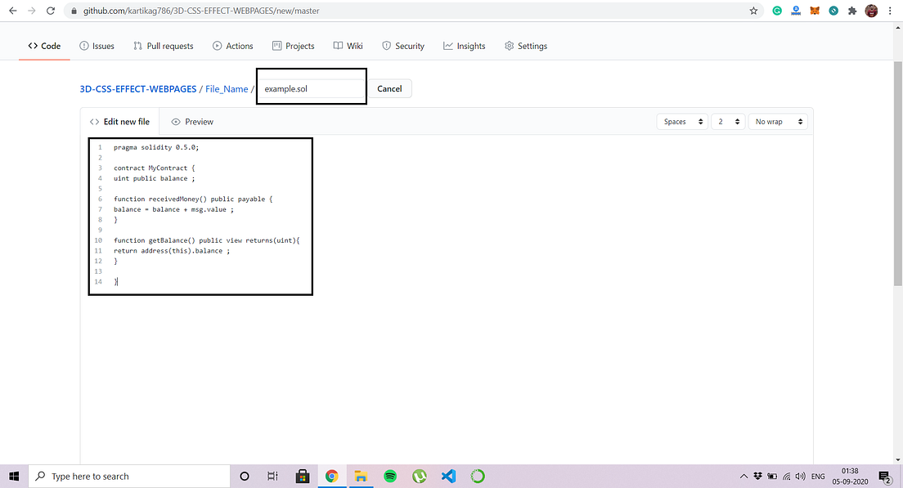Open the Spaces indentation dropdown
This screenshot has width=903, height=488.
(682, 121)
